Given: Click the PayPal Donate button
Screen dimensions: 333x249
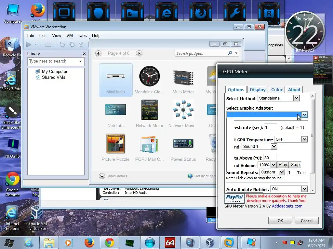Looking at the screenshot, I should pyautogui.click(x=234, y=199).
